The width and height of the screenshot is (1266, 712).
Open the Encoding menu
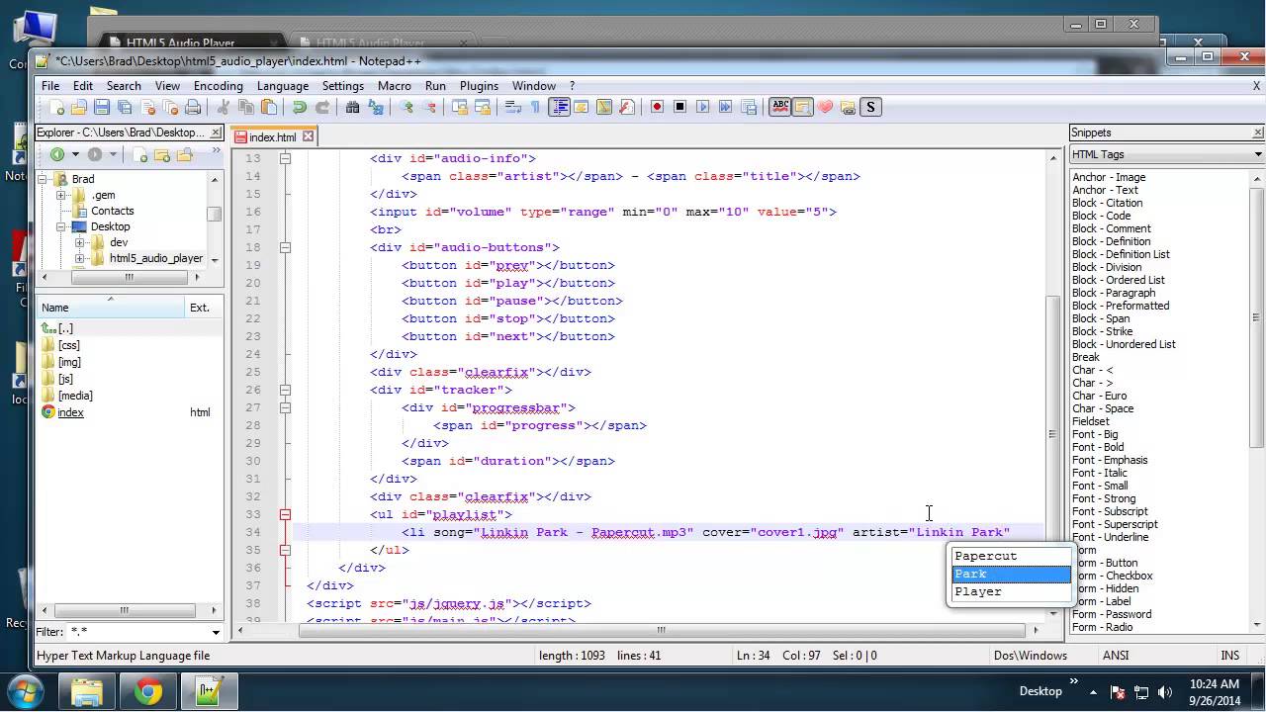[x=218, y=86]
